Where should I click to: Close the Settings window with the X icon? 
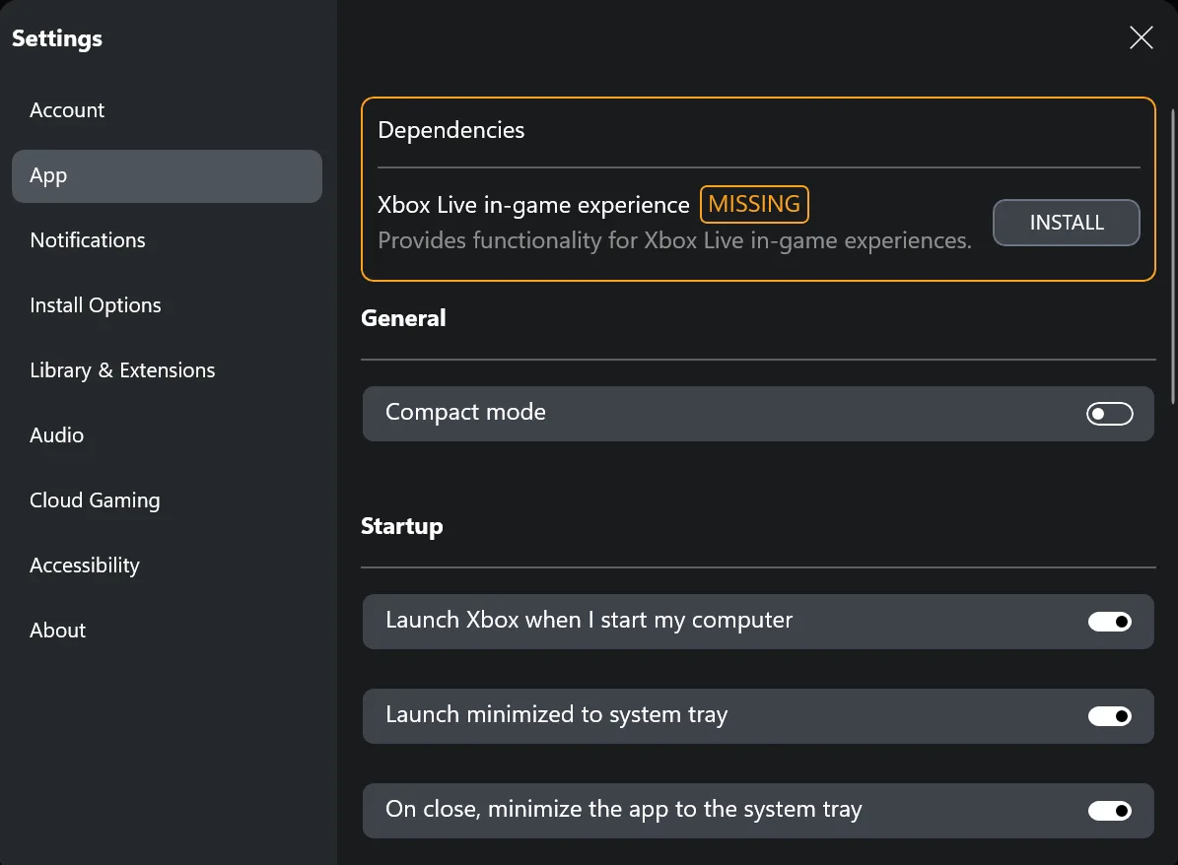(x=1141, y=38)
